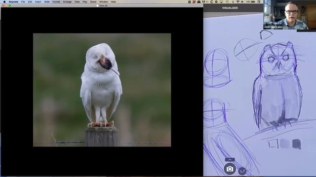
Task: Click the volume icon in menu bar
Action: (x=242, y=2)
